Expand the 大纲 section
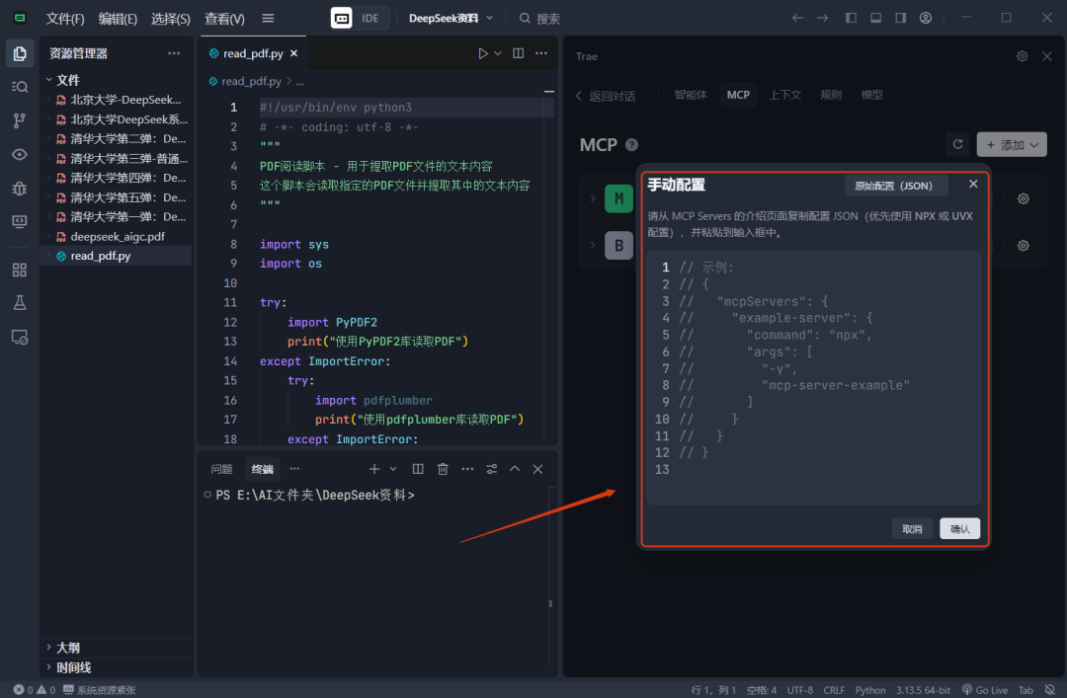Screen dimensions: 1067x698 click(x=67, y=648)
